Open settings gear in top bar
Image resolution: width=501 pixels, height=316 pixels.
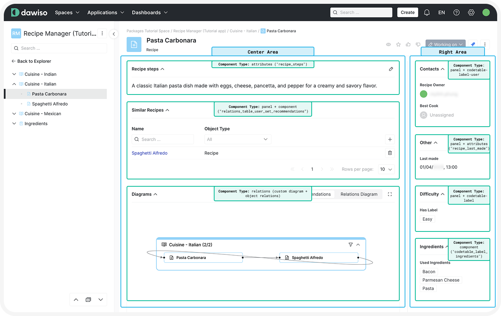tap(471, 13)
